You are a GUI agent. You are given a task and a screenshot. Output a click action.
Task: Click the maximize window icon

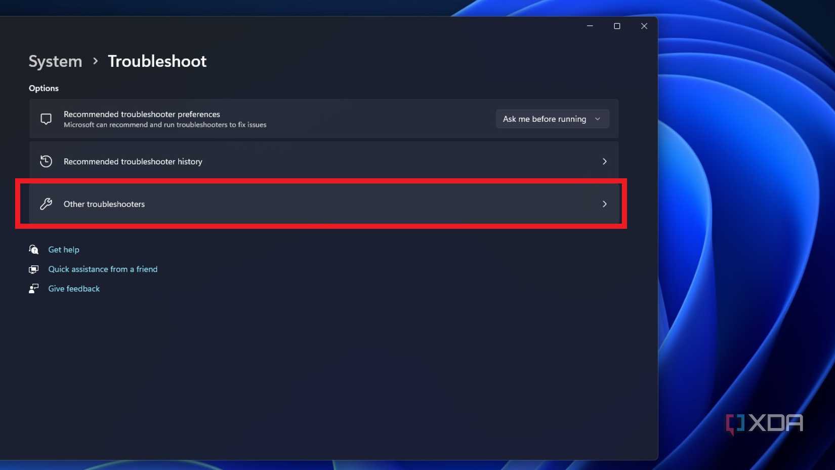(x=617, y=26)
